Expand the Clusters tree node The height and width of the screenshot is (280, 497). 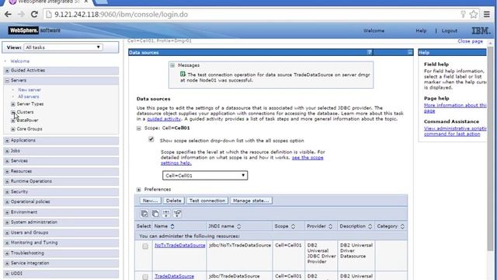(x=13, y=112)
